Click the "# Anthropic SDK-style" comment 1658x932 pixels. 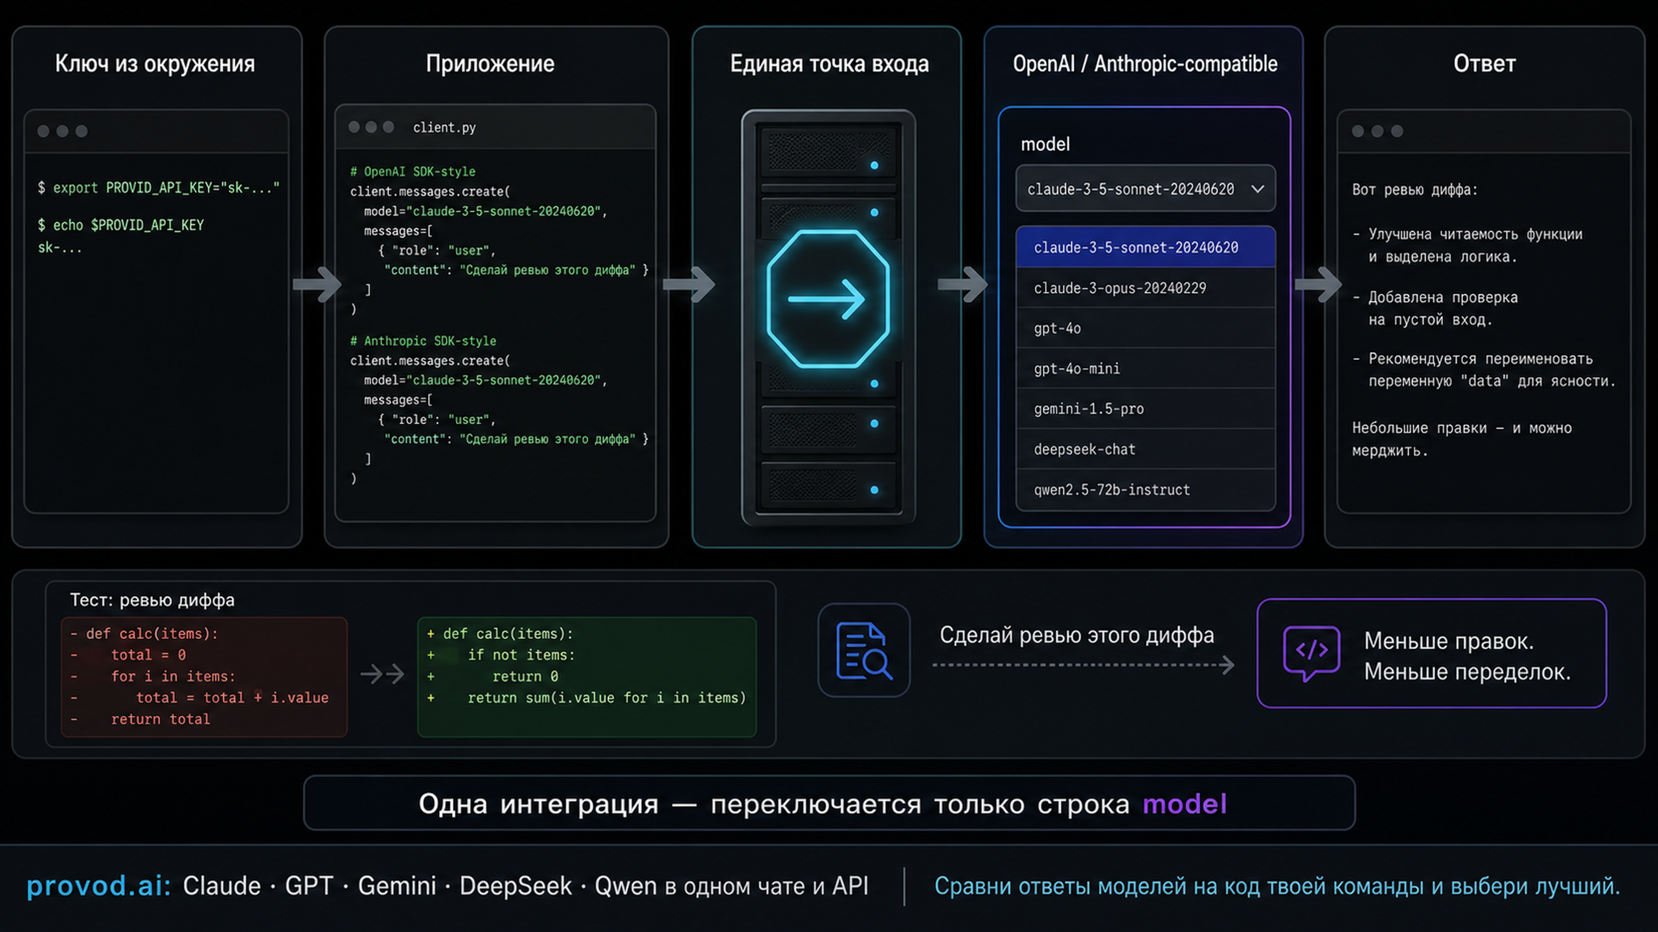423,340
